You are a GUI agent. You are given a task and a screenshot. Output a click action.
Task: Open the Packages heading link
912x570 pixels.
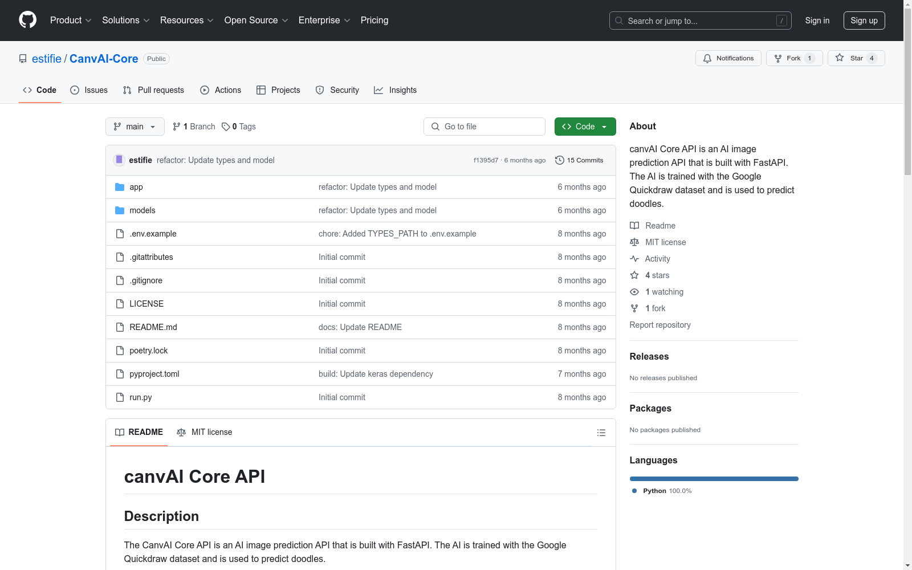650,408
